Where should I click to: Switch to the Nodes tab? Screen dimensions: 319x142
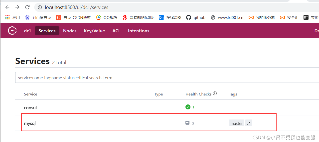tap(70, 31)
